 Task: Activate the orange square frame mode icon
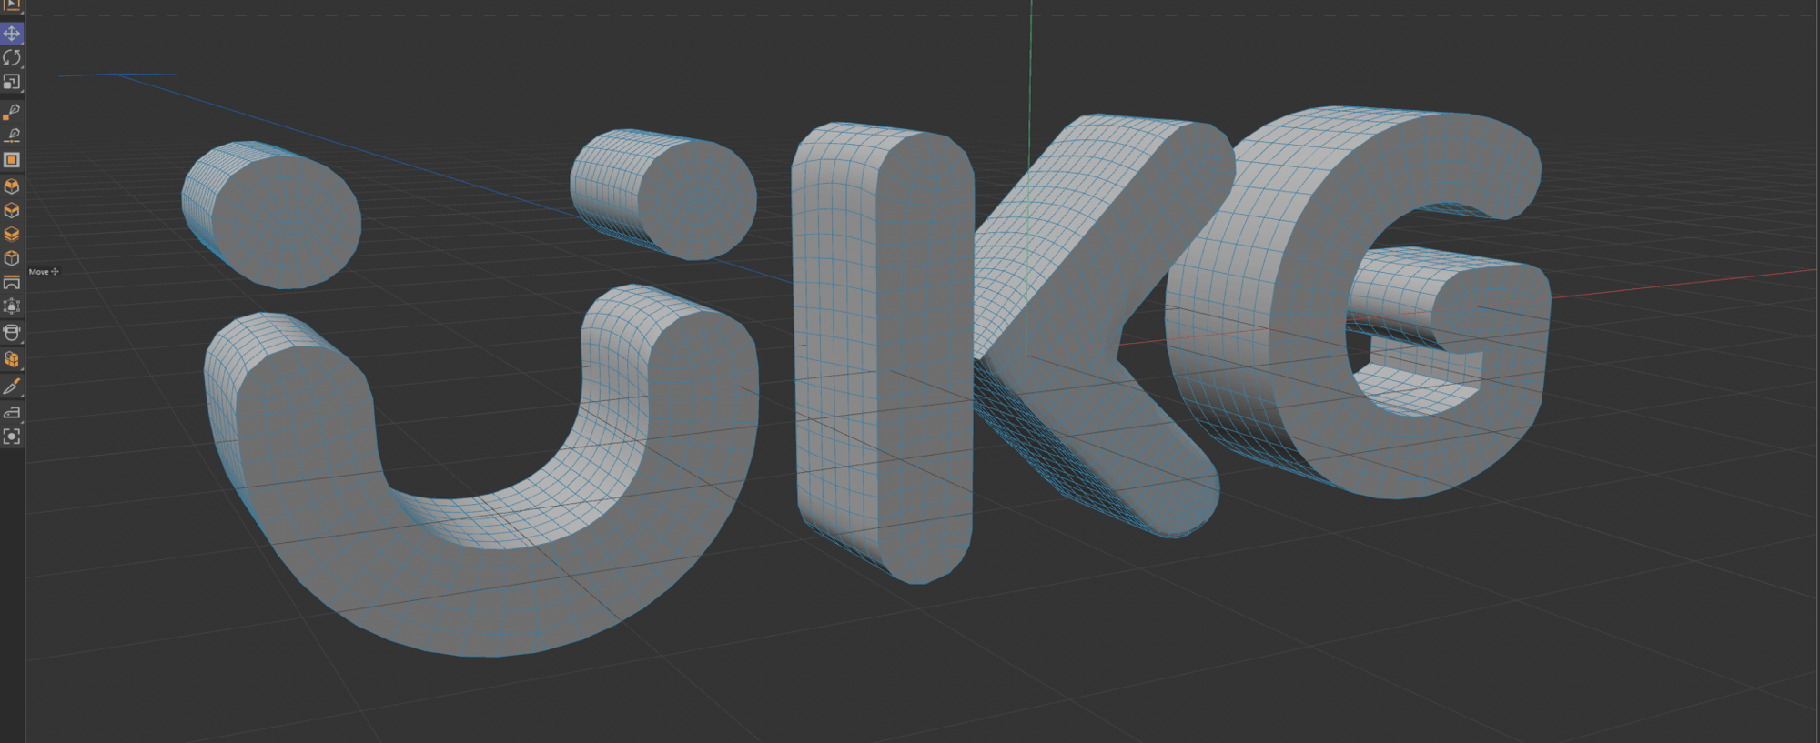pos(12,160)
